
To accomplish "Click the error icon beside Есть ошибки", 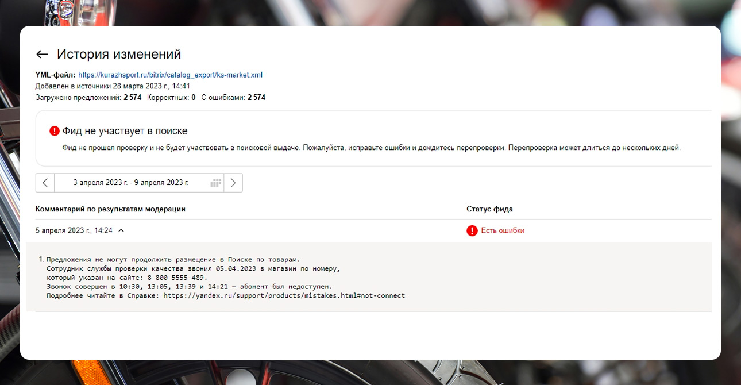I will (471, 229).
